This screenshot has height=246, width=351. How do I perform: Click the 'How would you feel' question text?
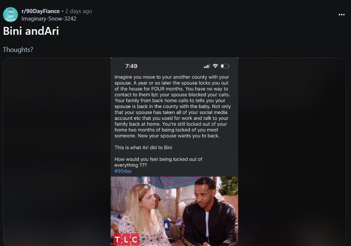(x=158, y=162)
